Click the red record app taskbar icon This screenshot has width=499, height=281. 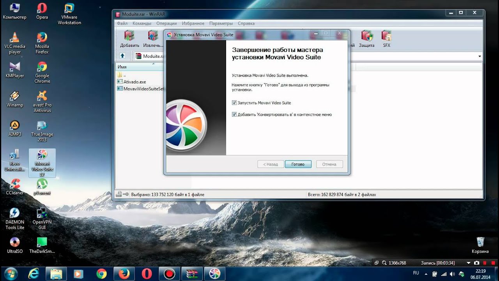(x=170, y=274)
